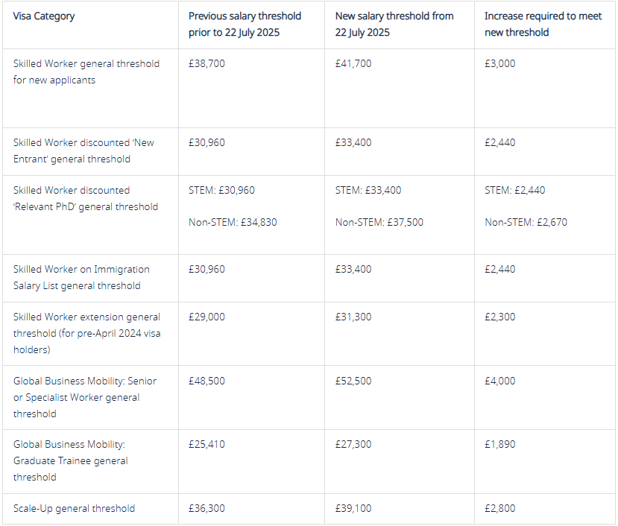This screenshot has height=526, width=618.
Task: Click the £31,300 new threshold value
Action: tap(353, 317)
